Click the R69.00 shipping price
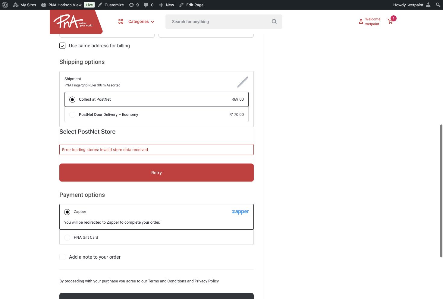Viewport: 443px width, 299px height. pyautogui.click(x=237, y=99)
